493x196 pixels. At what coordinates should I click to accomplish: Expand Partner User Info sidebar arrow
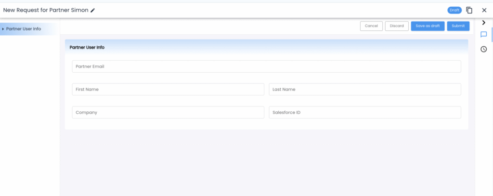click(3, 29)
